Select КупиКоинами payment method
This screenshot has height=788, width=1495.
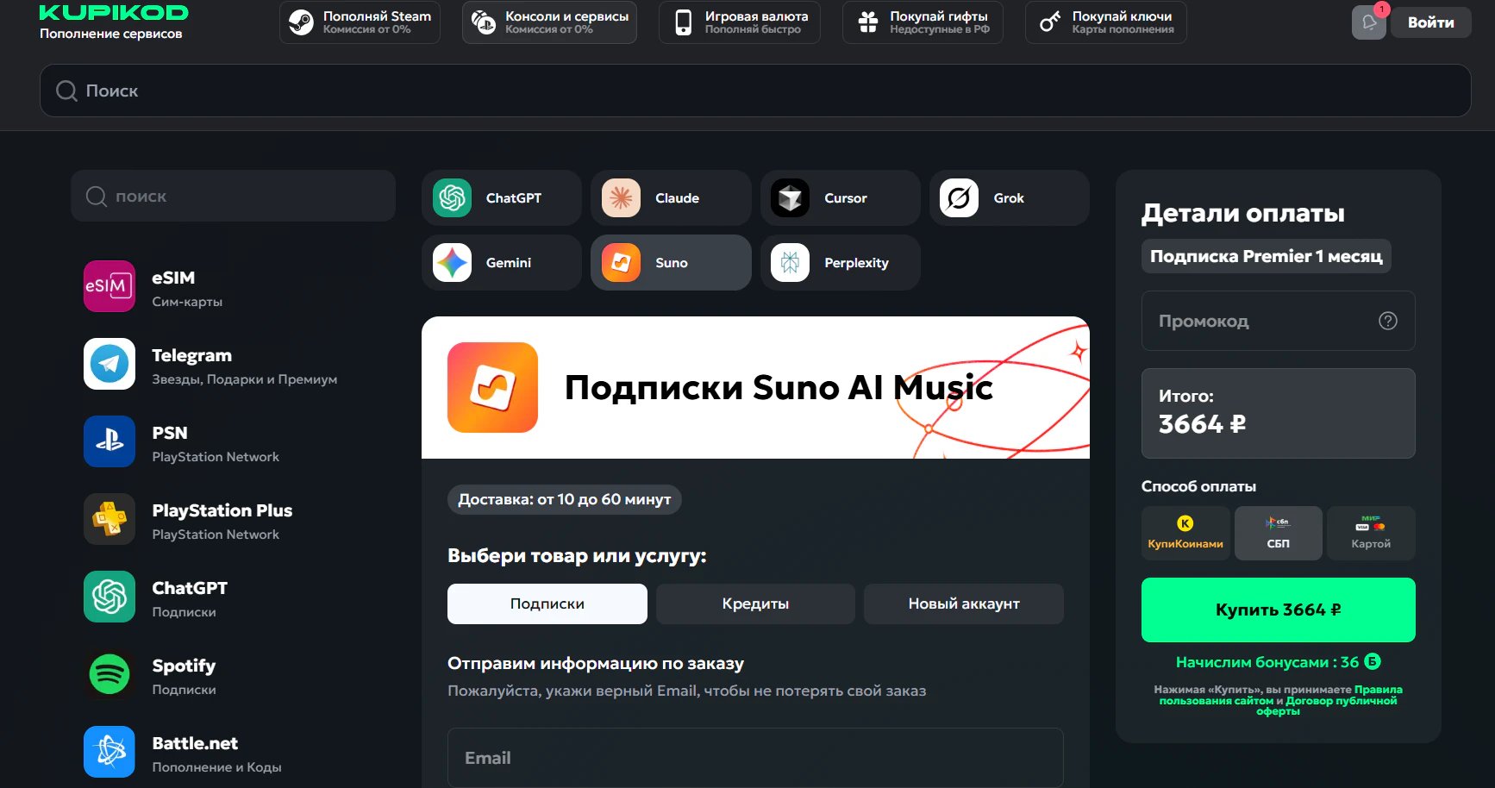1185,534
